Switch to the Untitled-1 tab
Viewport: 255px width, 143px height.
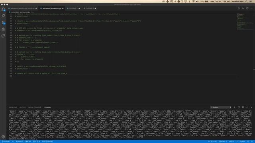coord(89,8)
